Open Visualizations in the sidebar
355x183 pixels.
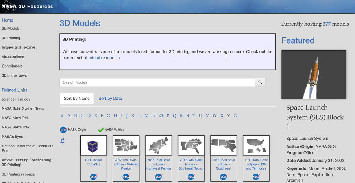[x=13, y=57]
